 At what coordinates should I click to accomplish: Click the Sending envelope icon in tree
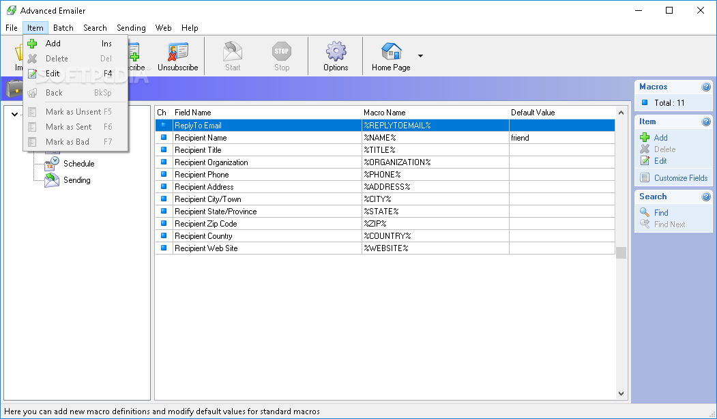(52, 180)
